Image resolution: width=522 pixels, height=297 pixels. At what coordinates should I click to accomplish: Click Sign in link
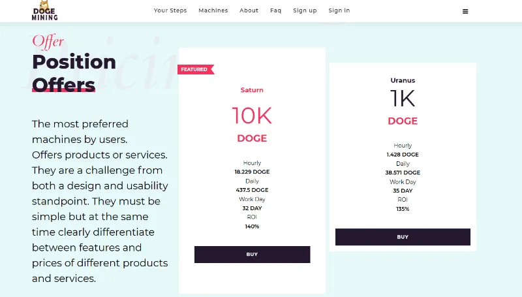[339, 10]
